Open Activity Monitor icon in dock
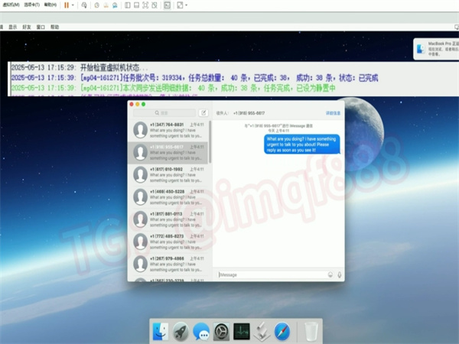The width and height of the screenshot is (459, 344). point(243,331)
